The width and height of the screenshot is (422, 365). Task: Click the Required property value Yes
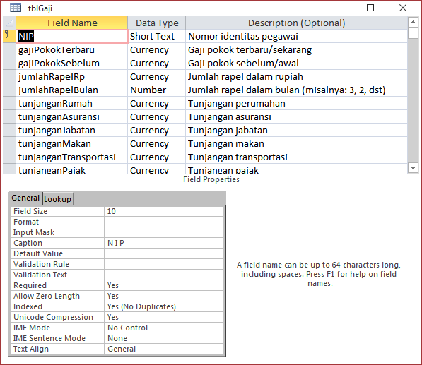163,285
